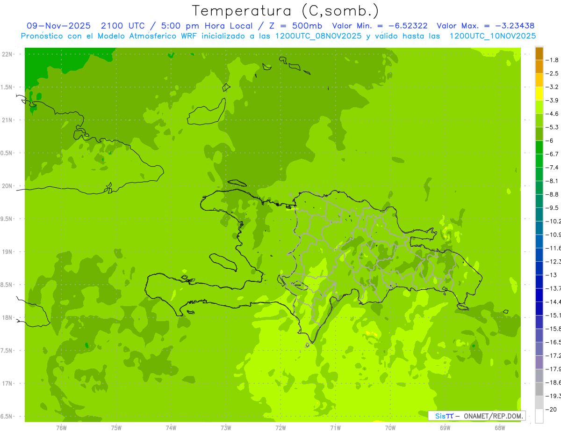Click the '-1.8' colorbar label
This screenshot has width=561, height=434.
552,60
